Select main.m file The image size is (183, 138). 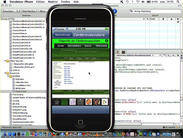pyautogui.click(x=16, y=70)
